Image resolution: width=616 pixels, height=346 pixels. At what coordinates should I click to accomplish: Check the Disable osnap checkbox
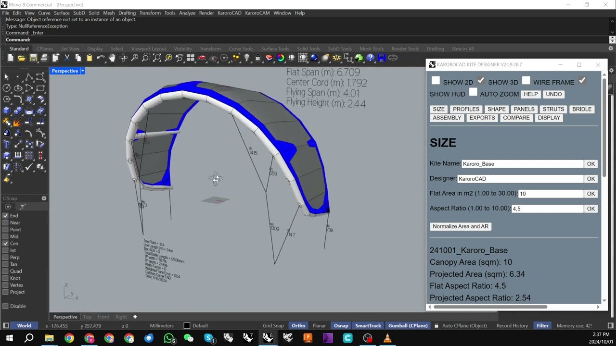(6, 306)
